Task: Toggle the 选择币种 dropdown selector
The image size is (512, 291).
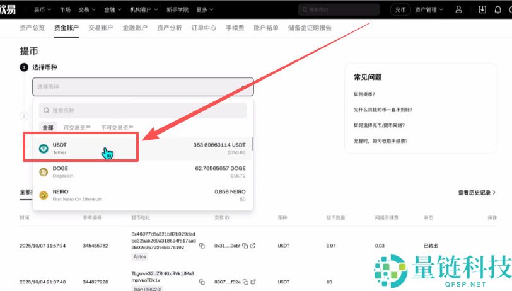Action: (143, 87)
